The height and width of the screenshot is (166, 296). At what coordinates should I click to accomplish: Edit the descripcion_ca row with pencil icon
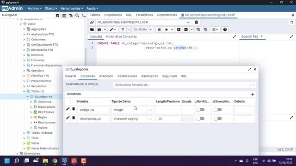68,118
